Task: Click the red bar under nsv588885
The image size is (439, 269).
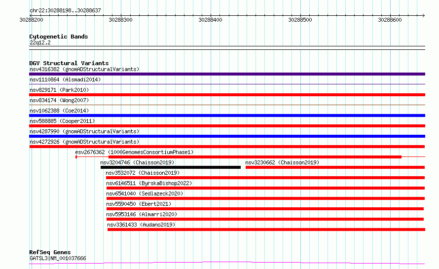Action: pos(227,126)
